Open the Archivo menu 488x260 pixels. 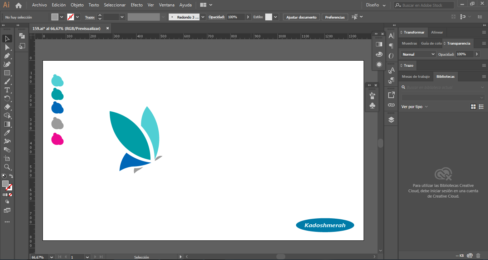click(39, 5)
